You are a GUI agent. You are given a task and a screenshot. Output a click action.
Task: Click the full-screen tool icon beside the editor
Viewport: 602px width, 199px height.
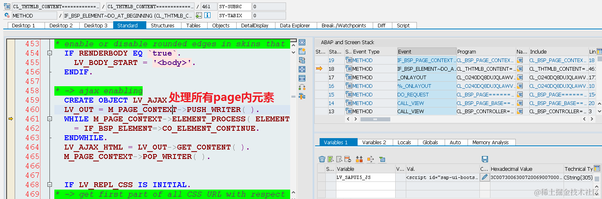pyautogui.click(x=302, y=69)
